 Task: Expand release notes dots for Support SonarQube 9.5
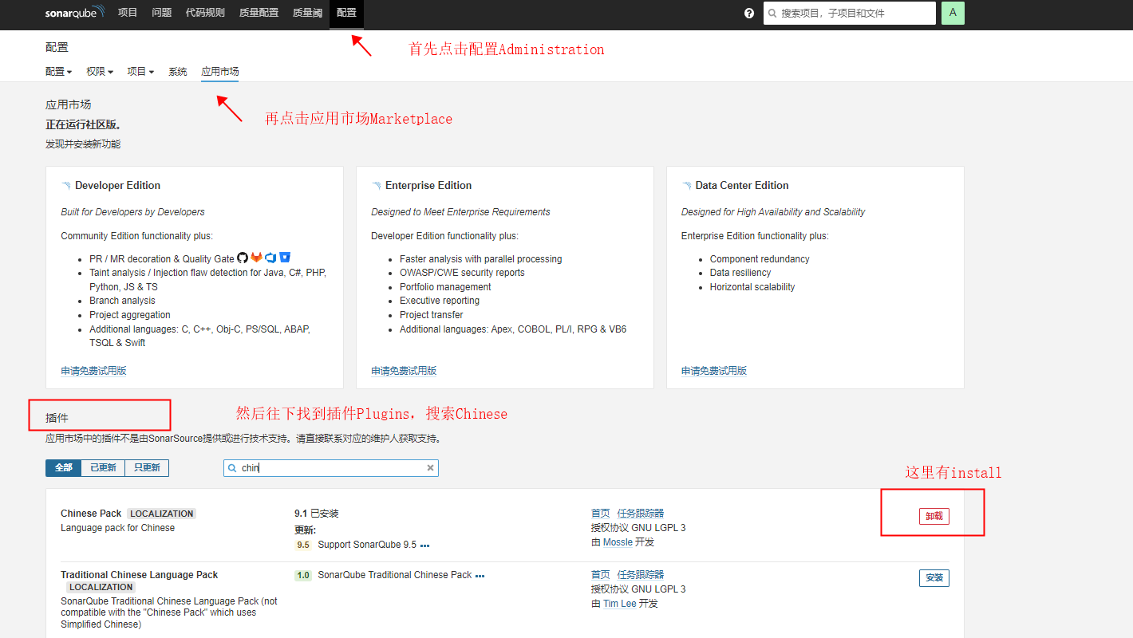tap(424, 545)
